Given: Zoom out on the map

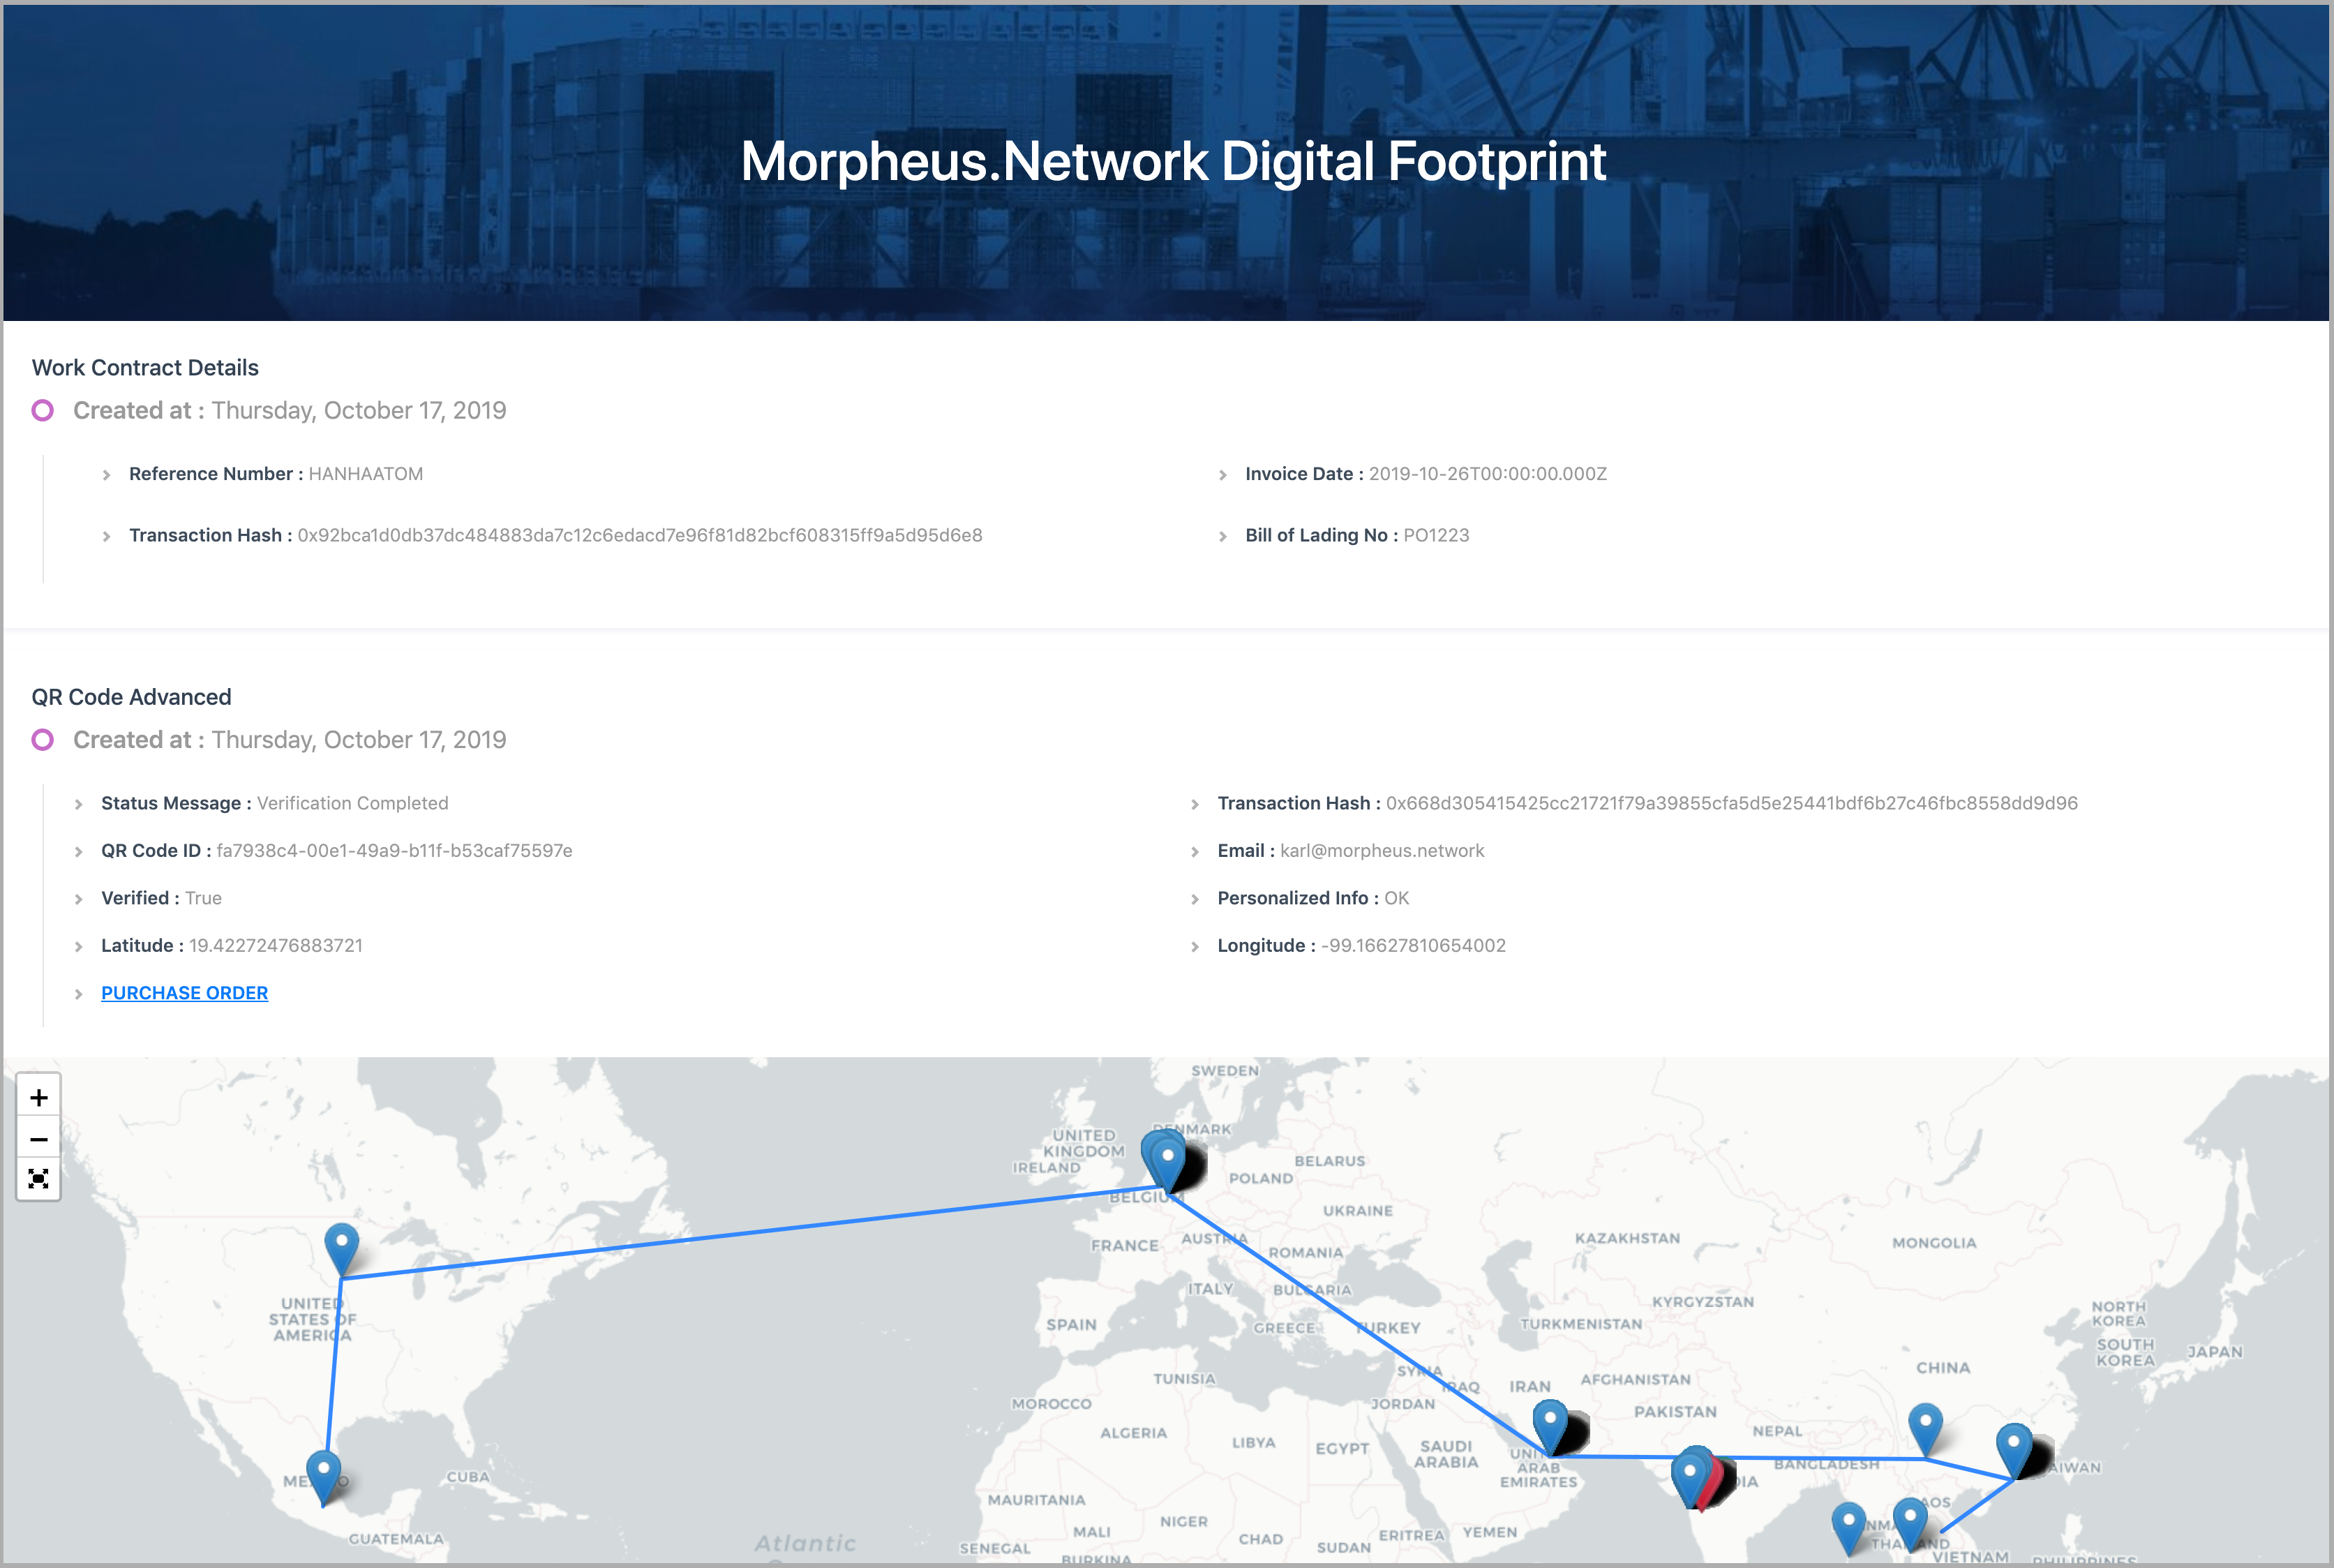Looking at the screenshot, I should (x=39, y=1139).
